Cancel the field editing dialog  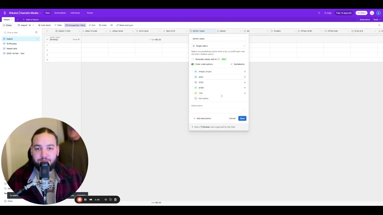232,119
